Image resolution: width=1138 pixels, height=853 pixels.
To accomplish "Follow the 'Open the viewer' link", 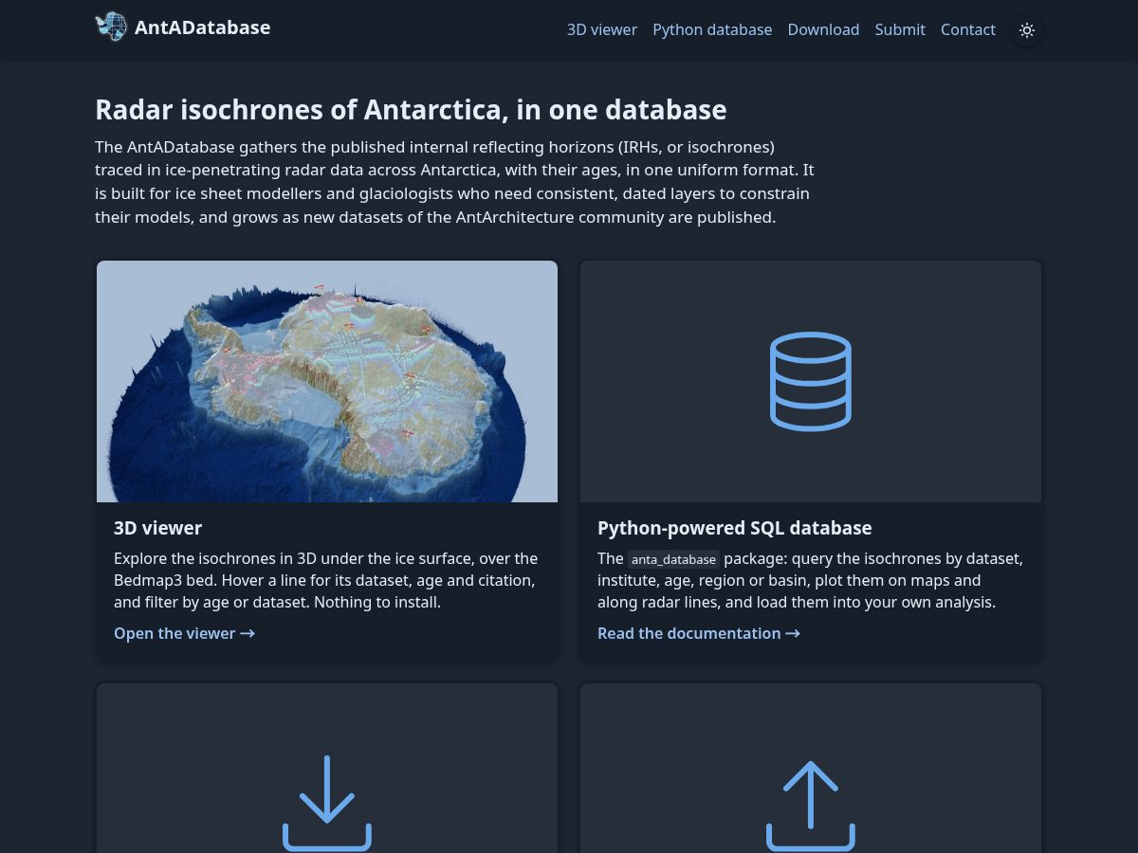I will pos(184,633).
